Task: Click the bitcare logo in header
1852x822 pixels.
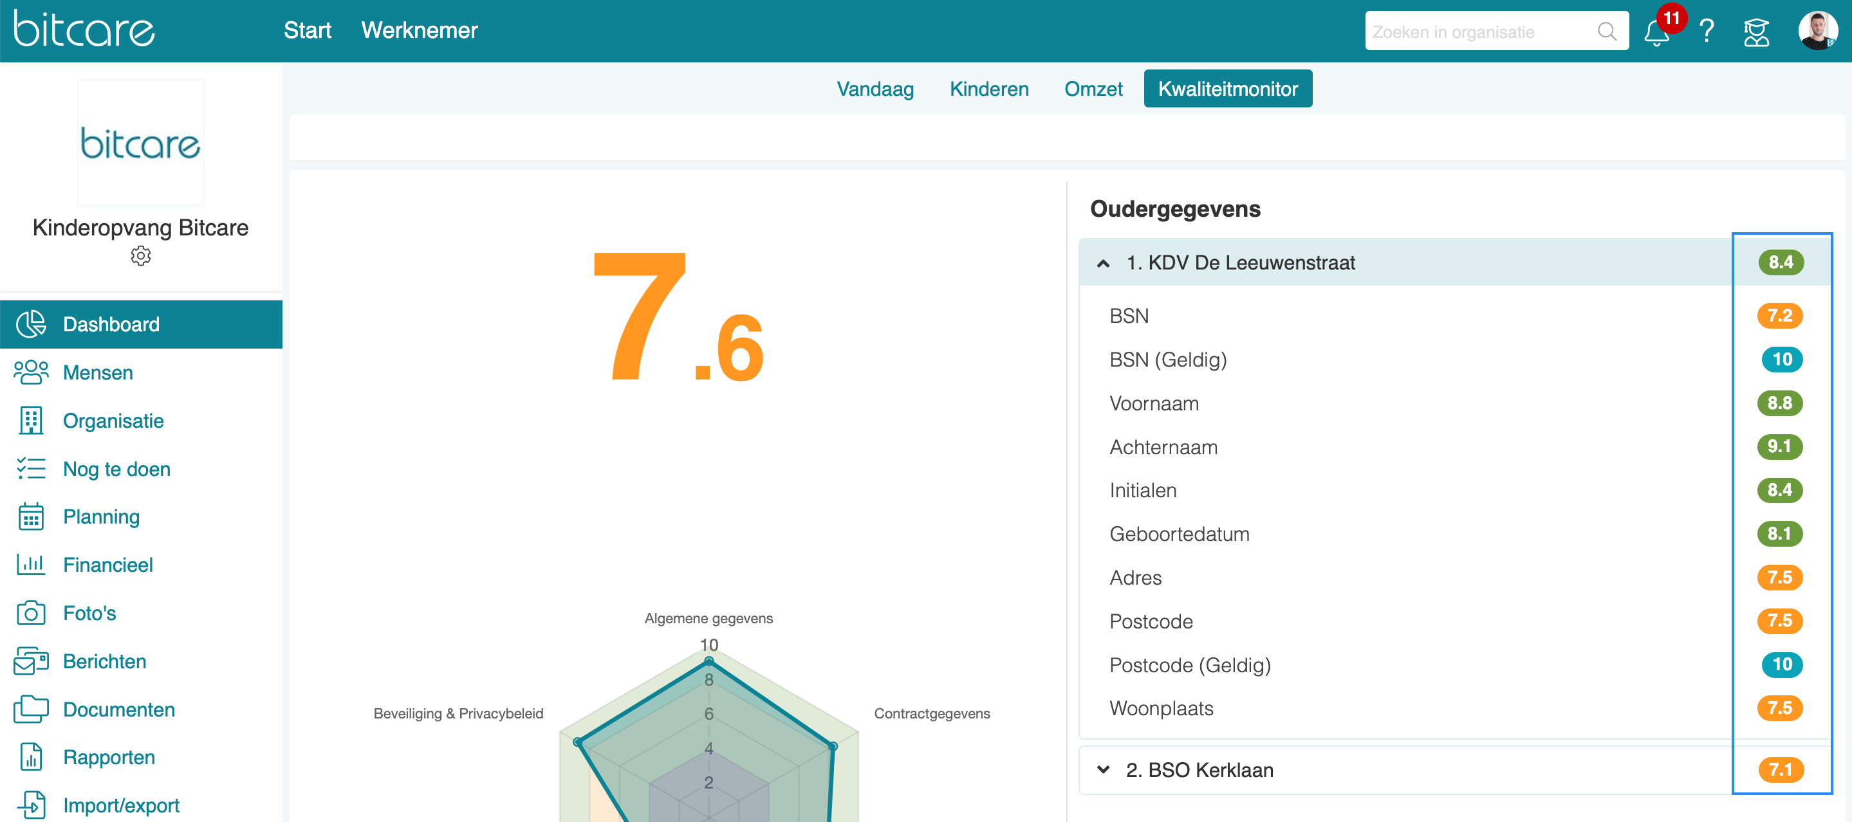Action: 84,29
